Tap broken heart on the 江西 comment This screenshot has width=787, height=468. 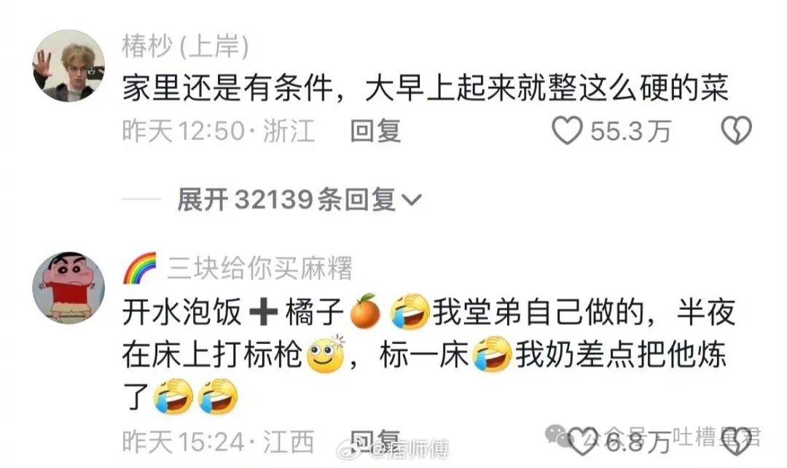[736, 441]
